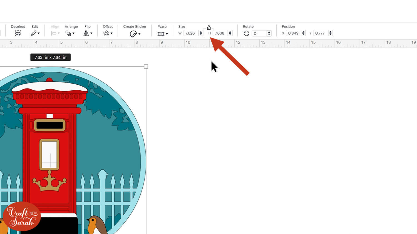The height and width of the screenshot is (234, 417).
Task: Focus the Rotate angle field
Action: point(259,34)
